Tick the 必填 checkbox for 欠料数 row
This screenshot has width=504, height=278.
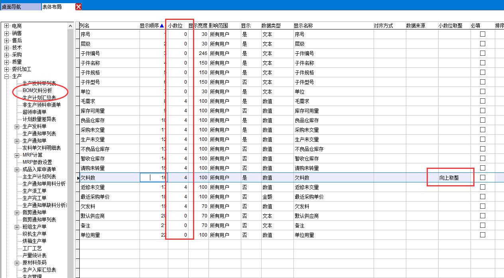point(482,177)
